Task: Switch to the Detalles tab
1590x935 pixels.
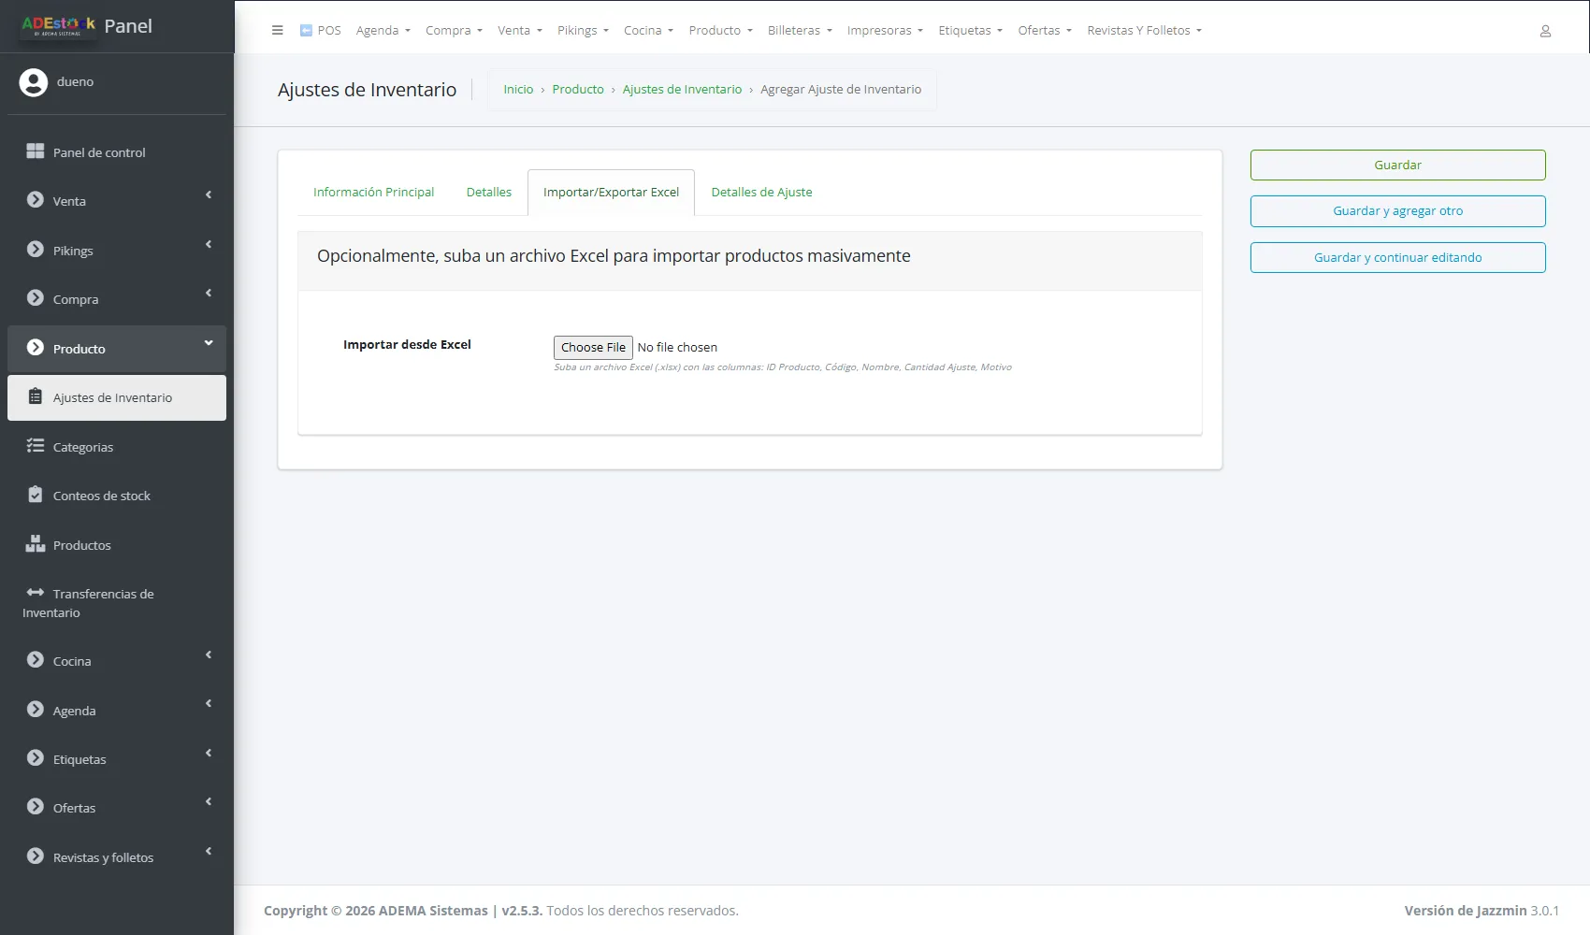Action: click(x=489, y=193)
